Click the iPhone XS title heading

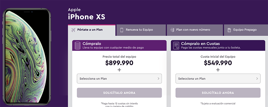87,17
